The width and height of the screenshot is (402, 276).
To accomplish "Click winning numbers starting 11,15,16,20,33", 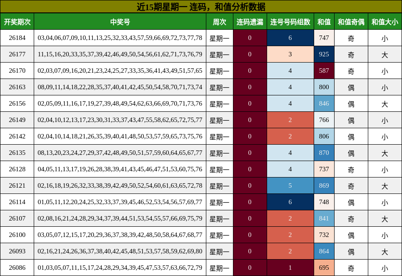I will coord(120,55).
